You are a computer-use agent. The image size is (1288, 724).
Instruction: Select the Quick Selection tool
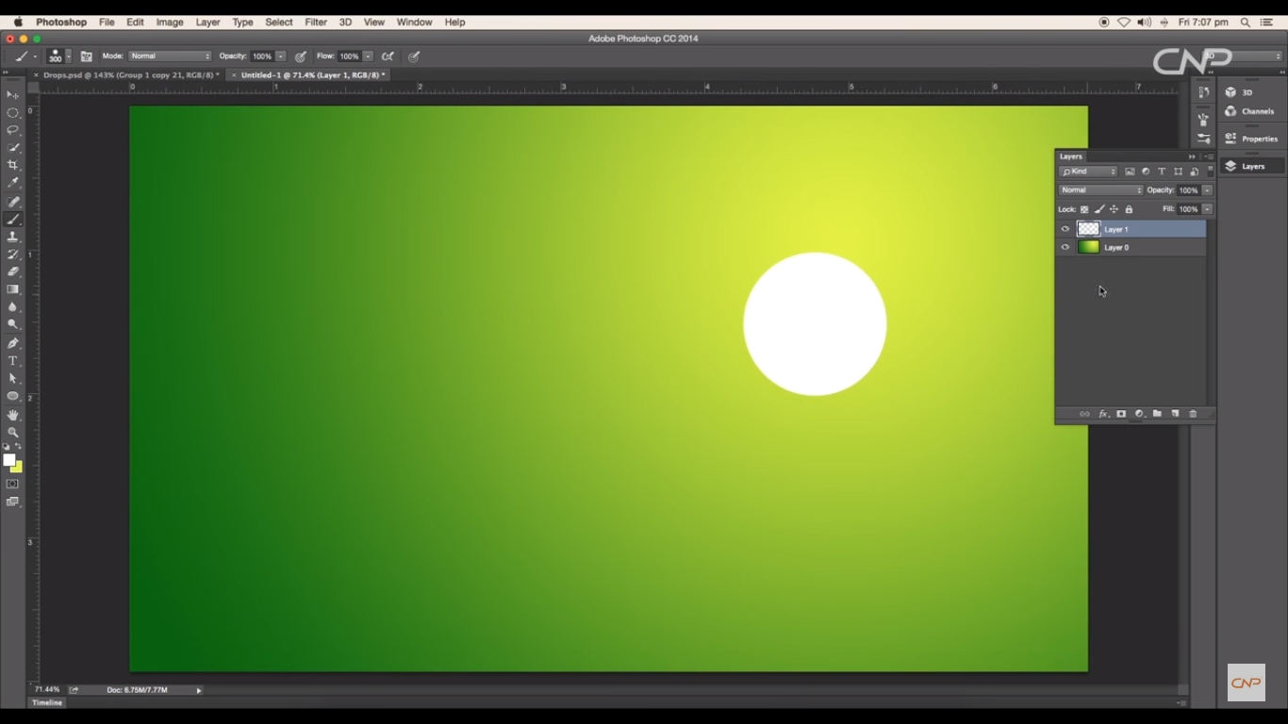point(13,148)
